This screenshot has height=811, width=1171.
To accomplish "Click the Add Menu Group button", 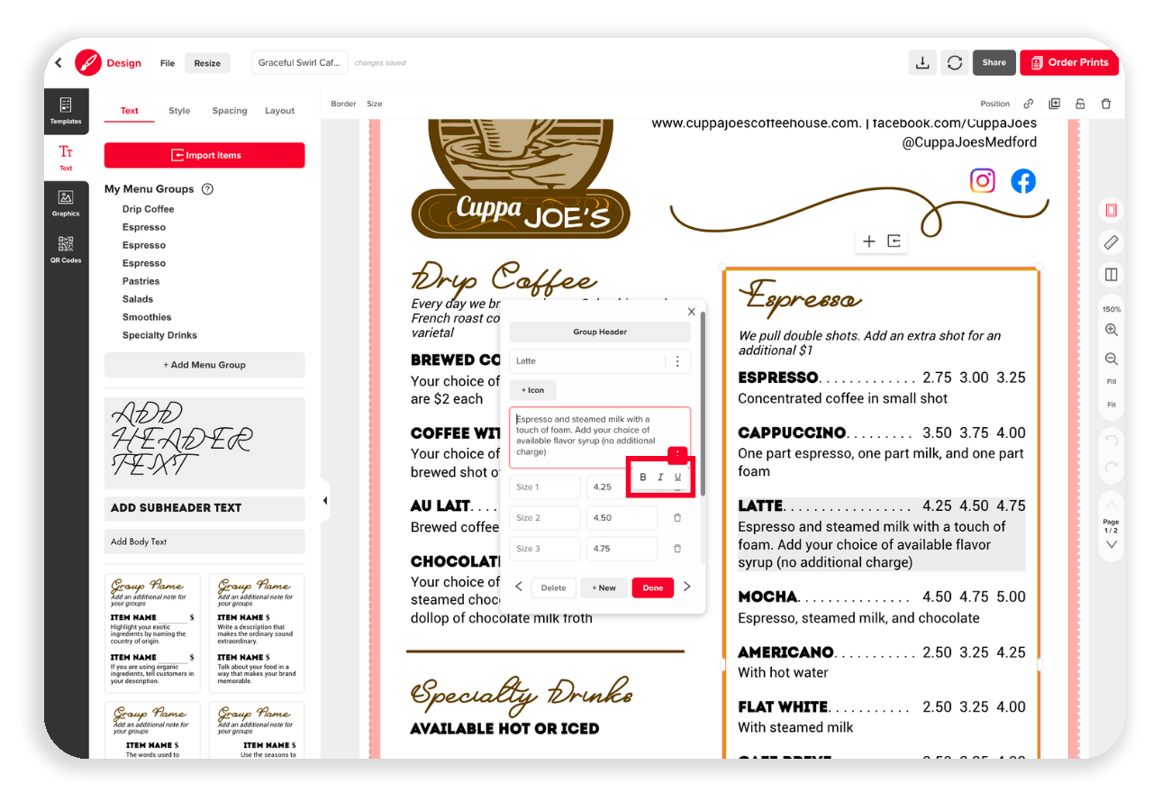I will tap(204, 365).
